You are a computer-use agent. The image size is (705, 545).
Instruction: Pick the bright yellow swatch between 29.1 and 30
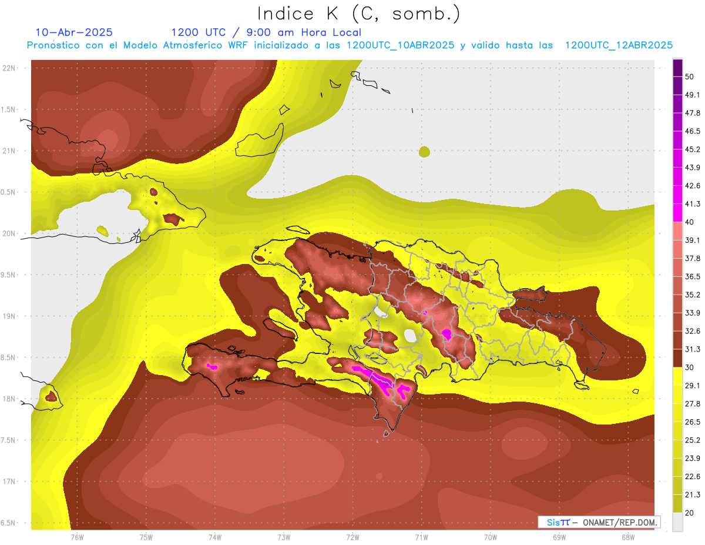pos(677,376)
